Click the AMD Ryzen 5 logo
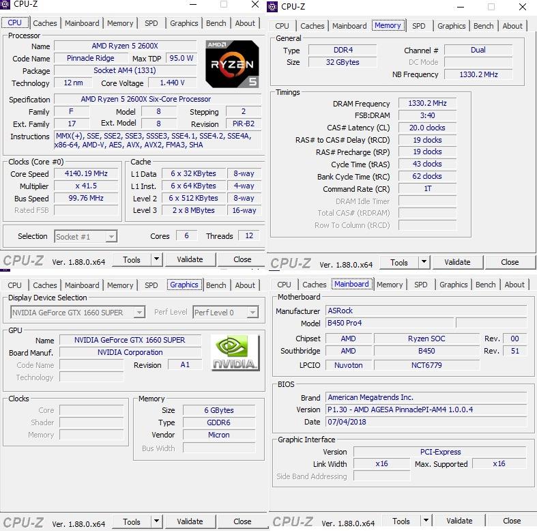537x531 pixels. tap(232, 63)
